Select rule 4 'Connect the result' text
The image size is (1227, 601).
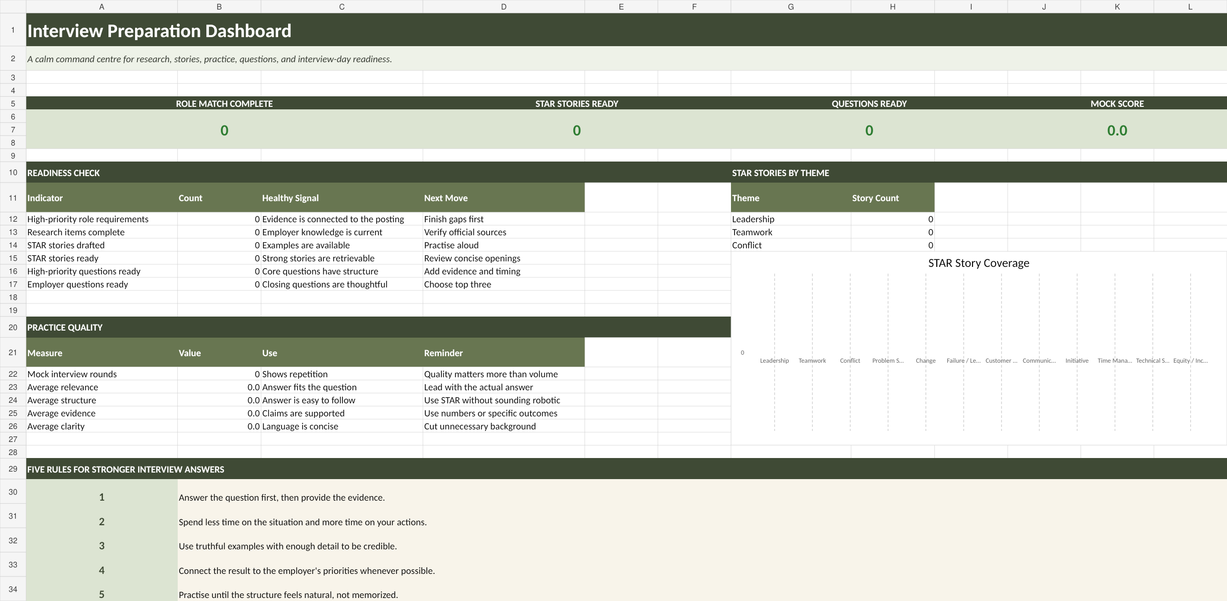tap(307, 571)
